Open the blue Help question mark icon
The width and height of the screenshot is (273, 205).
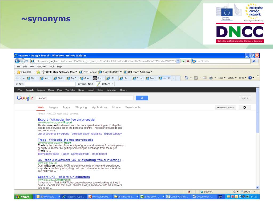point(250,78)
